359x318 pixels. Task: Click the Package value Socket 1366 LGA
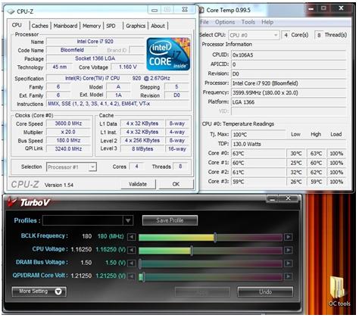point(95,58)
